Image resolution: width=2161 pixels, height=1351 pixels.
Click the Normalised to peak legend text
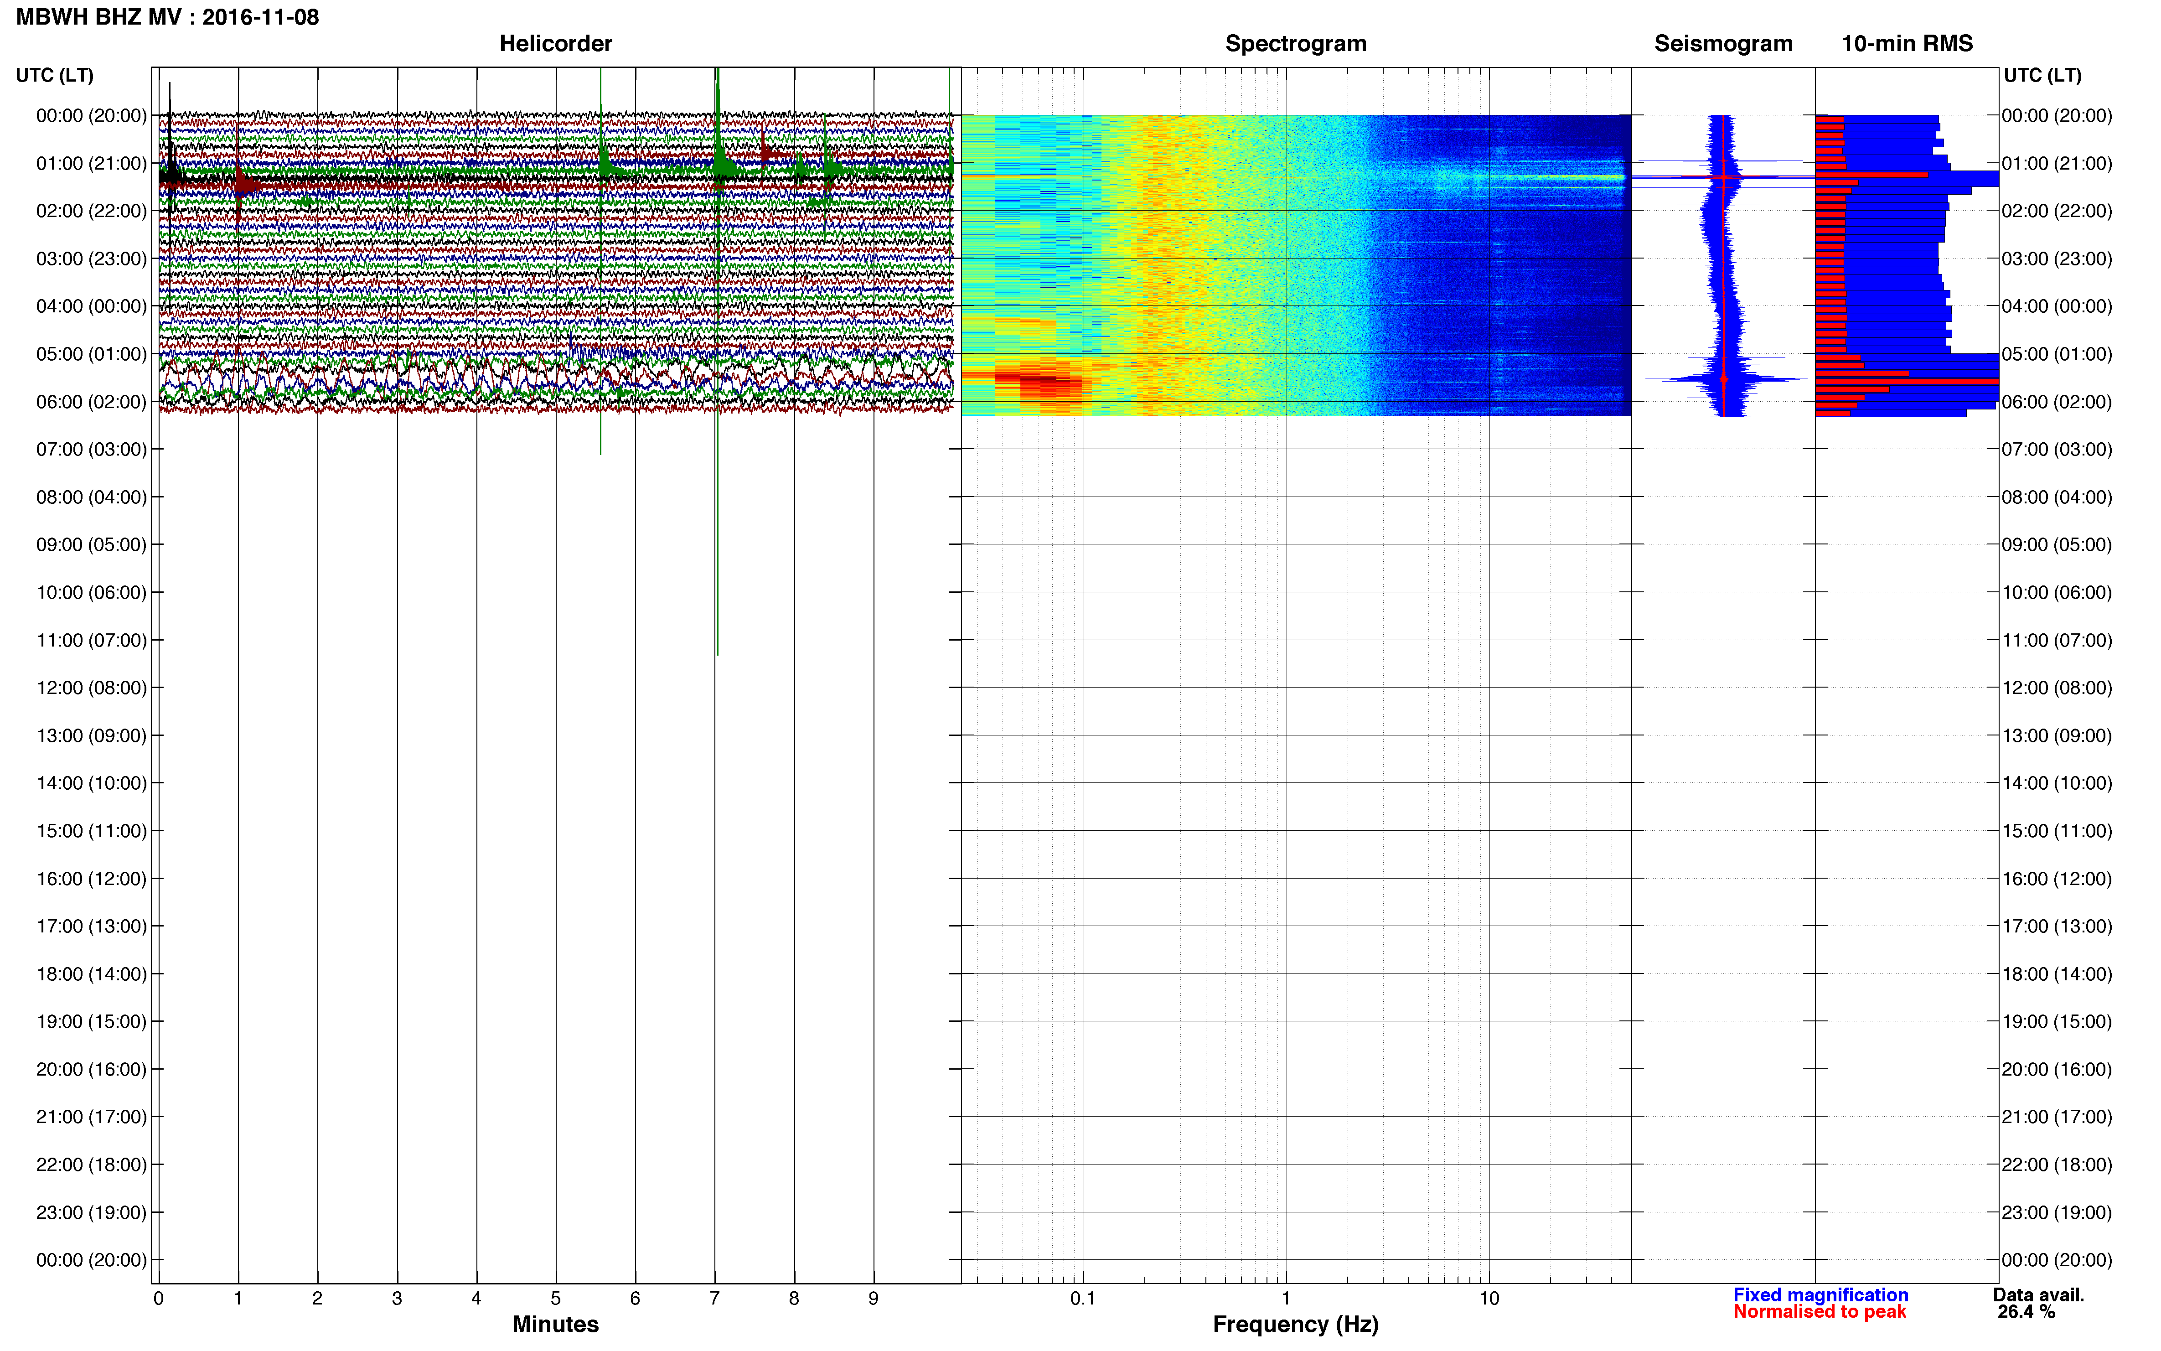click(1819, 1311)
